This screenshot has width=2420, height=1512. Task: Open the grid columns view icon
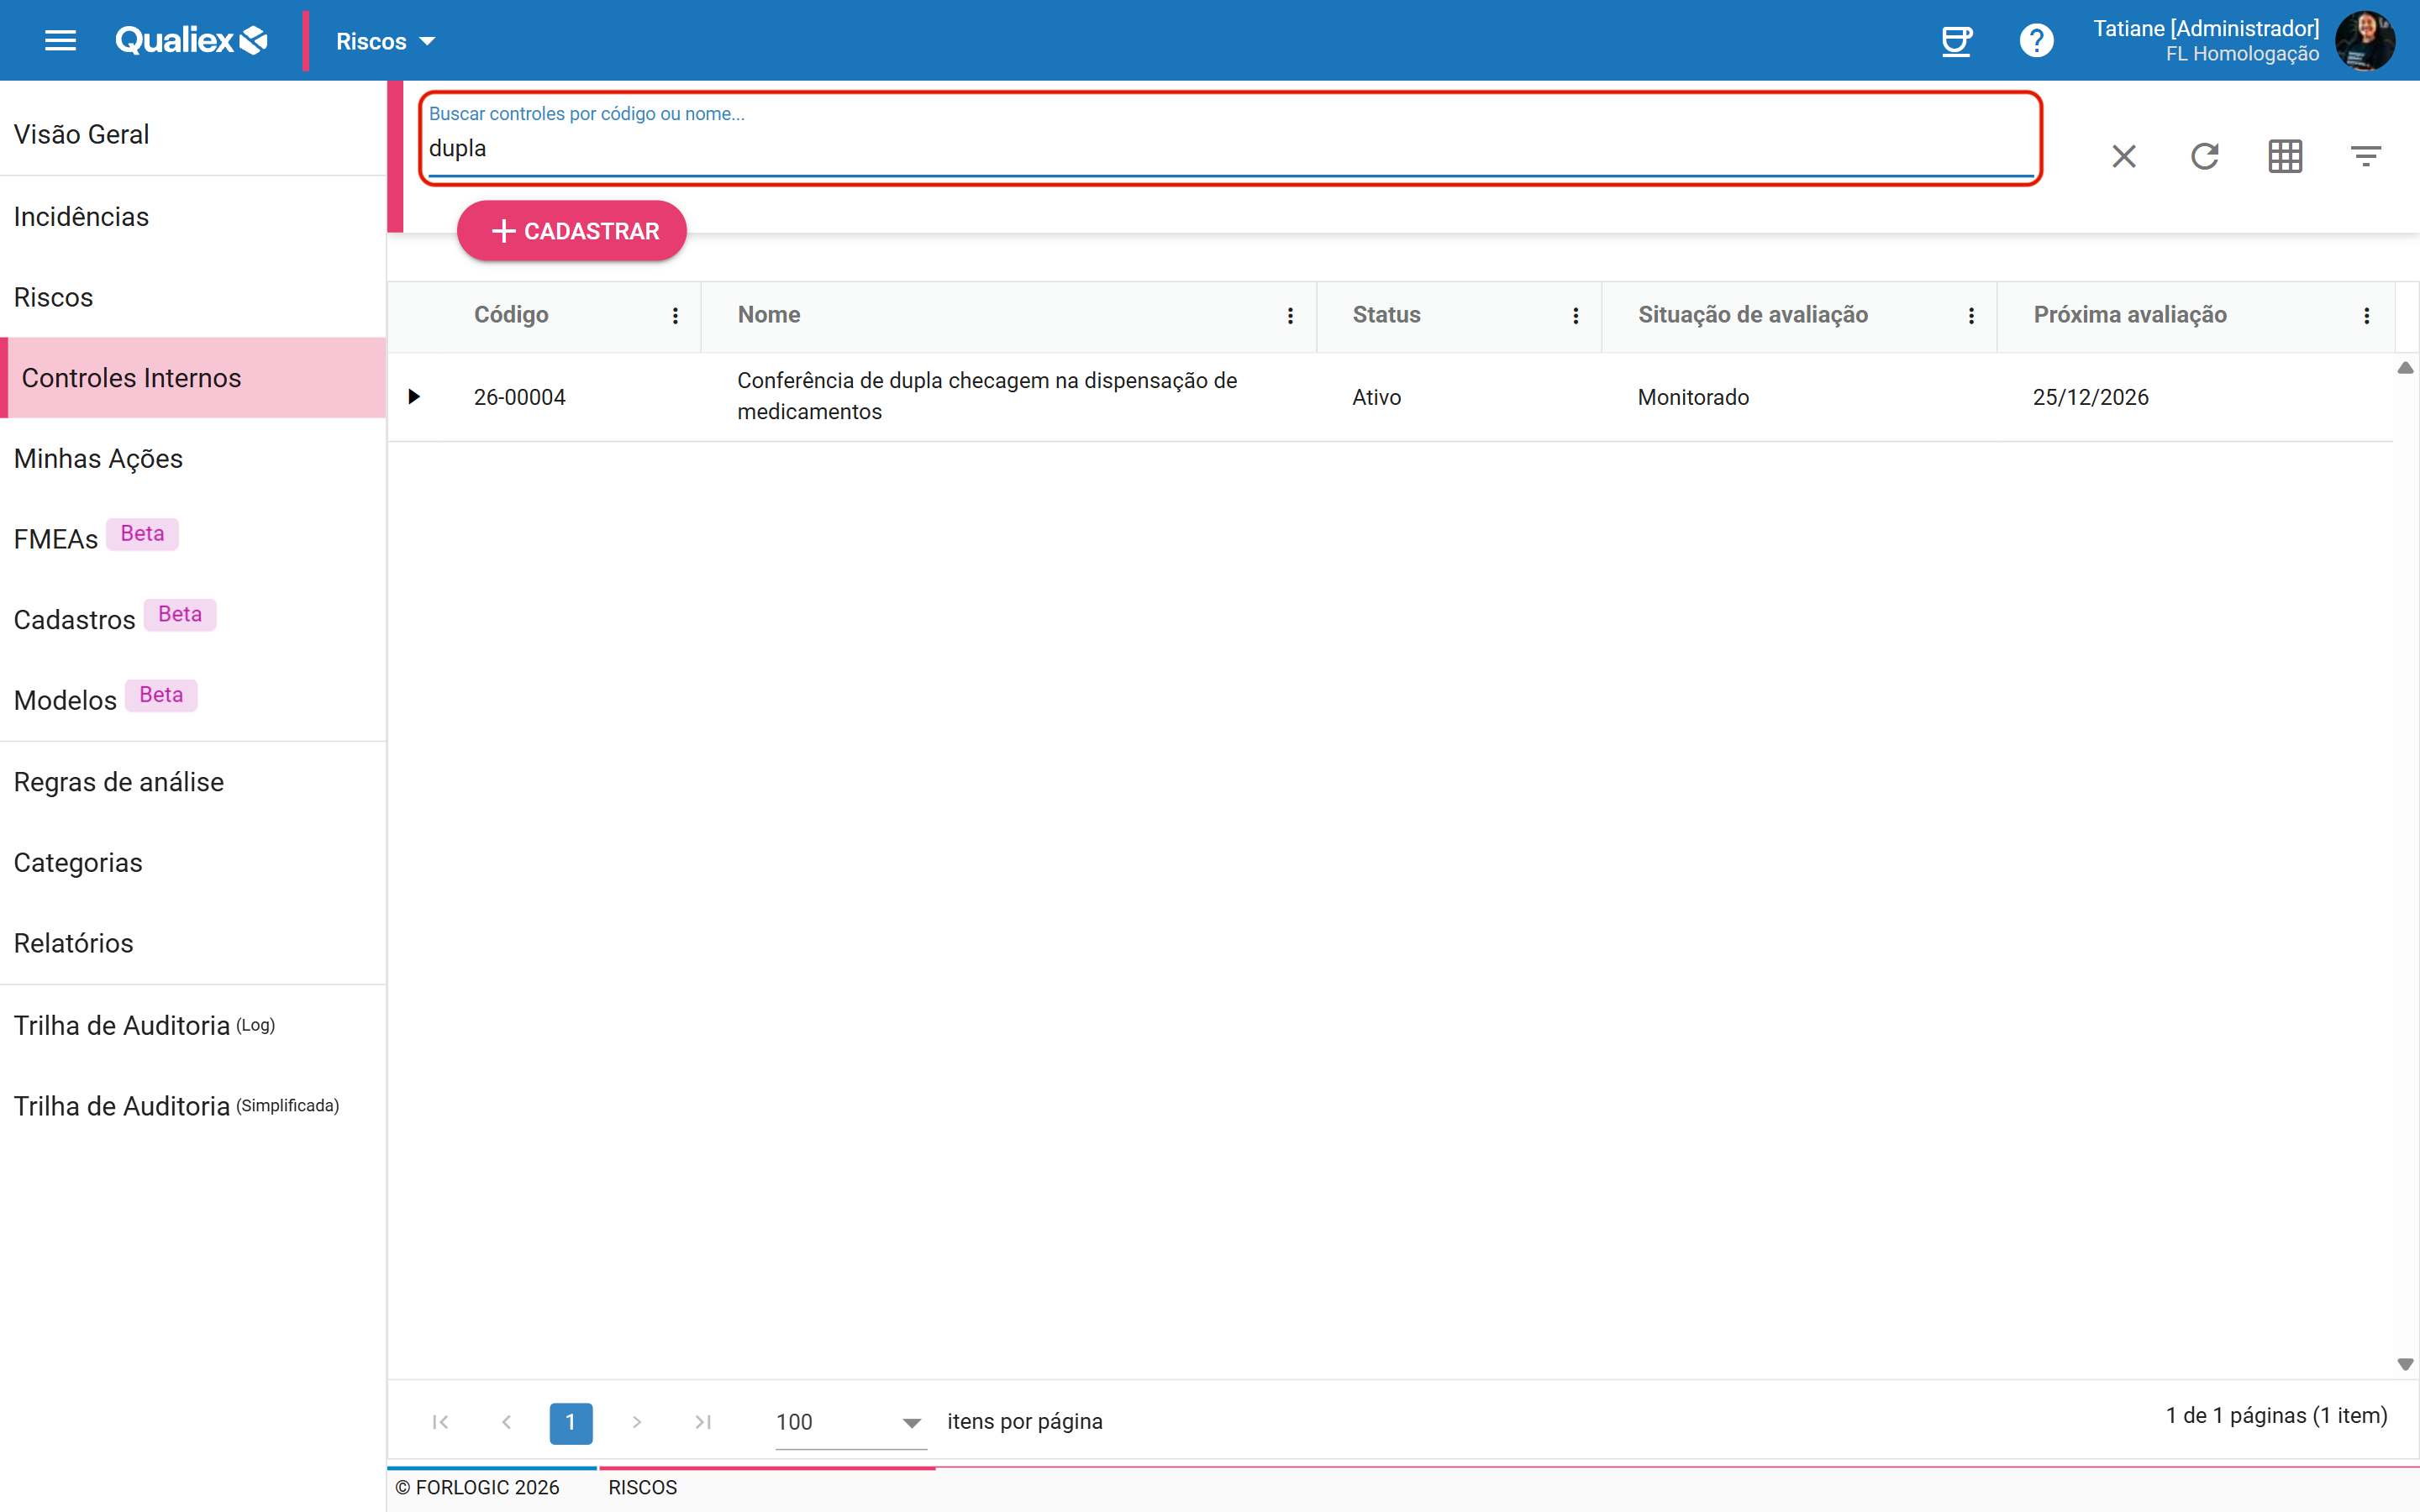2285,156
